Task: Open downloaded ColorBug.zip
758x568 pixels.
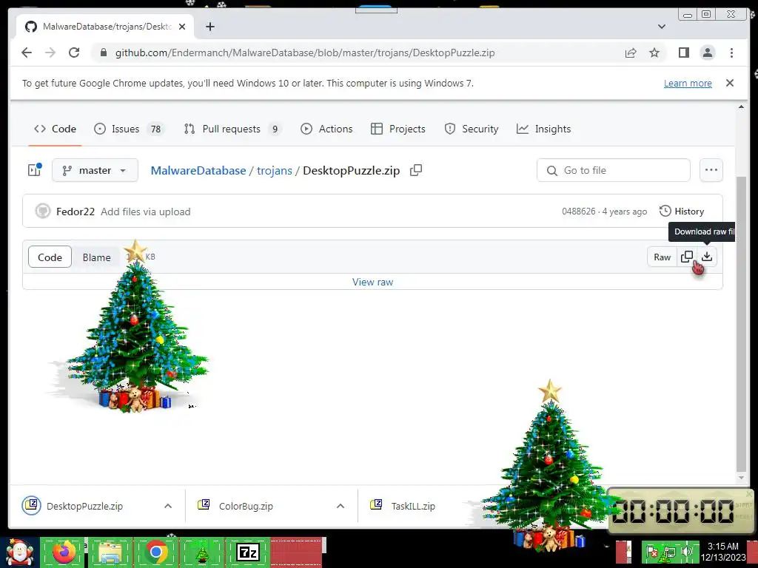Action: click(x=235, y=506)
